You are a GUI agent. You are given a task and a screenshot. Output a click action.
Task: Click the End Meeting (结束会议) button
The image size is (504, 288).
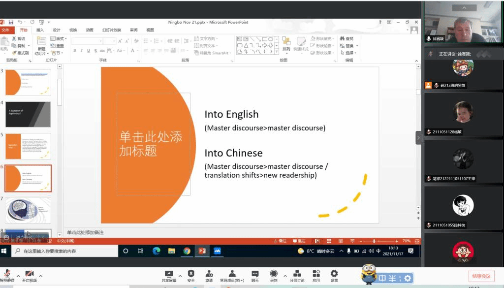[x=481, y=276]
